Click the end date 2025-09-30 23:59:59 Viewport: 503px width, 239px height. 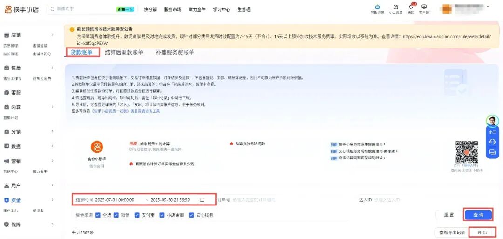170,200
